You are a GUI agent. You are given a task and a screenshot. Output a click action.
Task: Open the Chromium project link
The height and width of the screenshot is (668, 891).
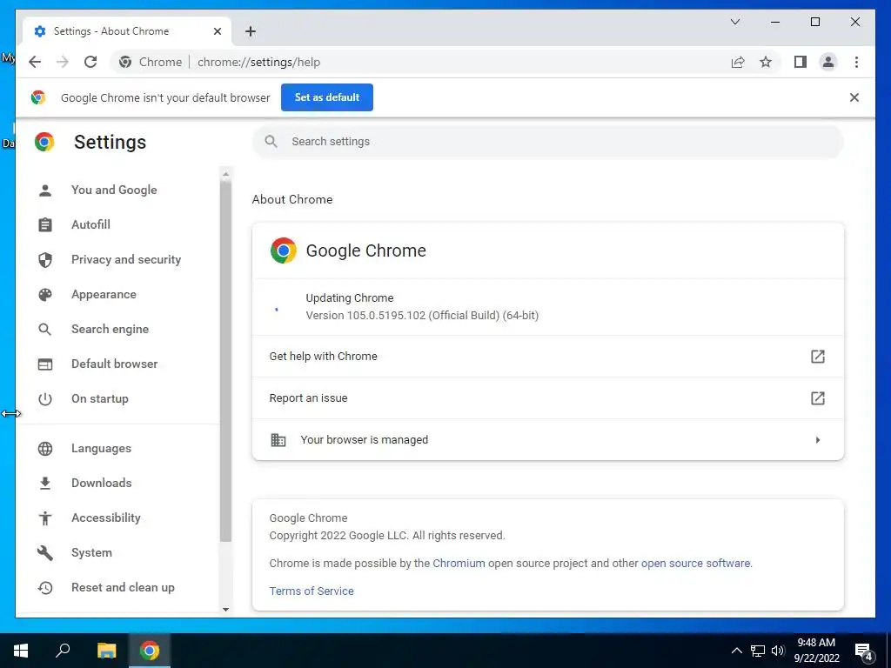click(459, 563)
